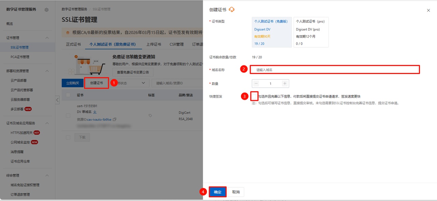Enable the 快捷签发 checkbox
The height and width of the screenshot is (201, 437).
pyautogui.click(x=255, y=96)
